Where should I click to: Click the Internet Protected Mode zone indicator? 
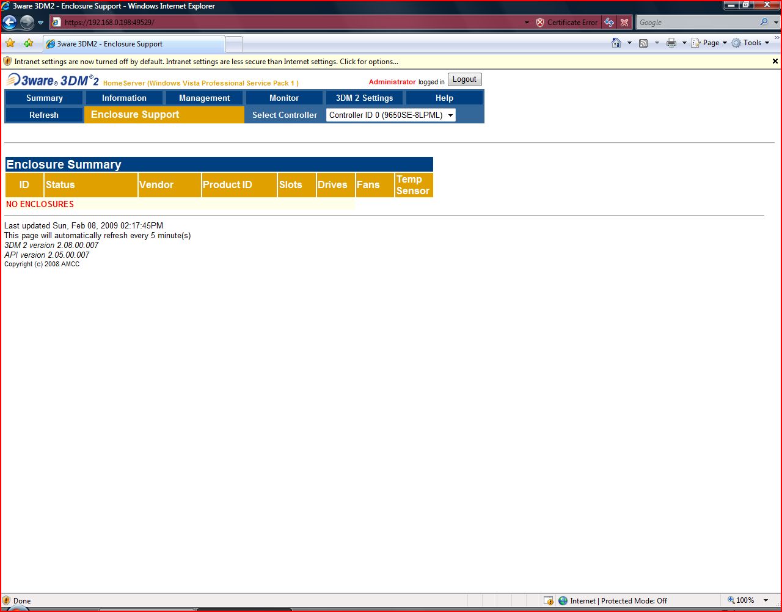[613, 600]
